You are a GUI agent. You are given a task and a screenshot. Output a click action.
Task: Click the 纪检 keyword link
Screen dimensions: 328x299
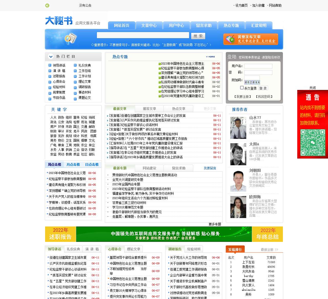pos(84,117)
